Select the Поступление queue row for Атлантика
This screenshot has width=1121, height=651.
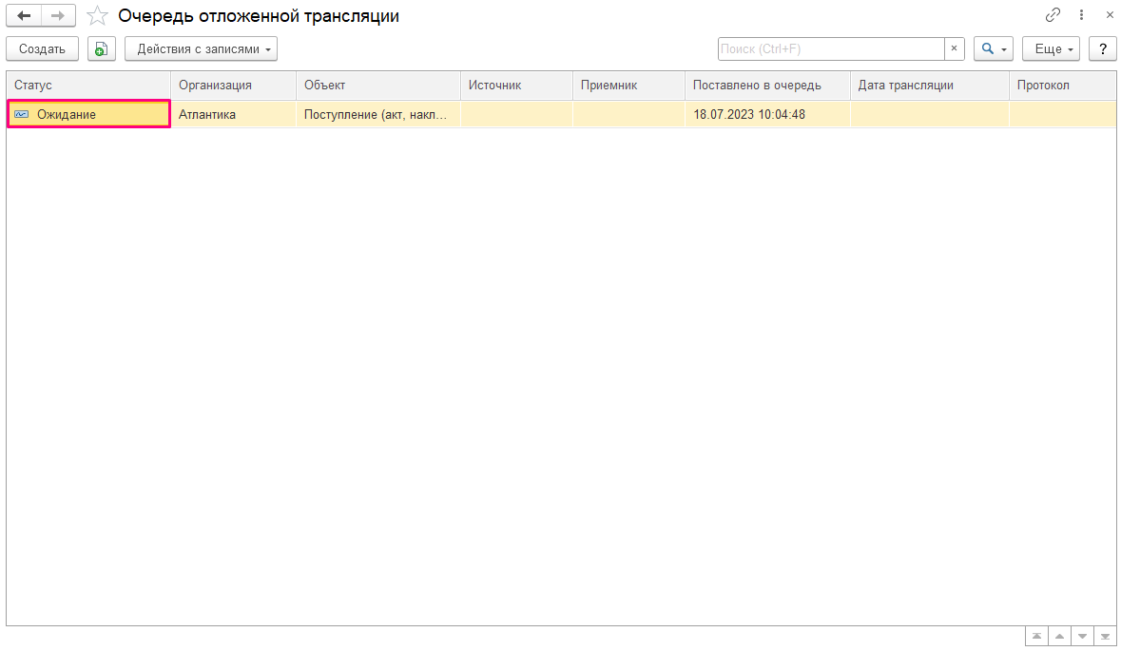coord(376,114)
